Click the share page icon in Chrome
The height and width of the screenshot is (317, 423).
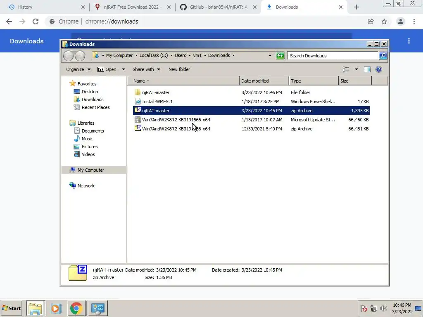pyautogui.click(x=371, y=21)
